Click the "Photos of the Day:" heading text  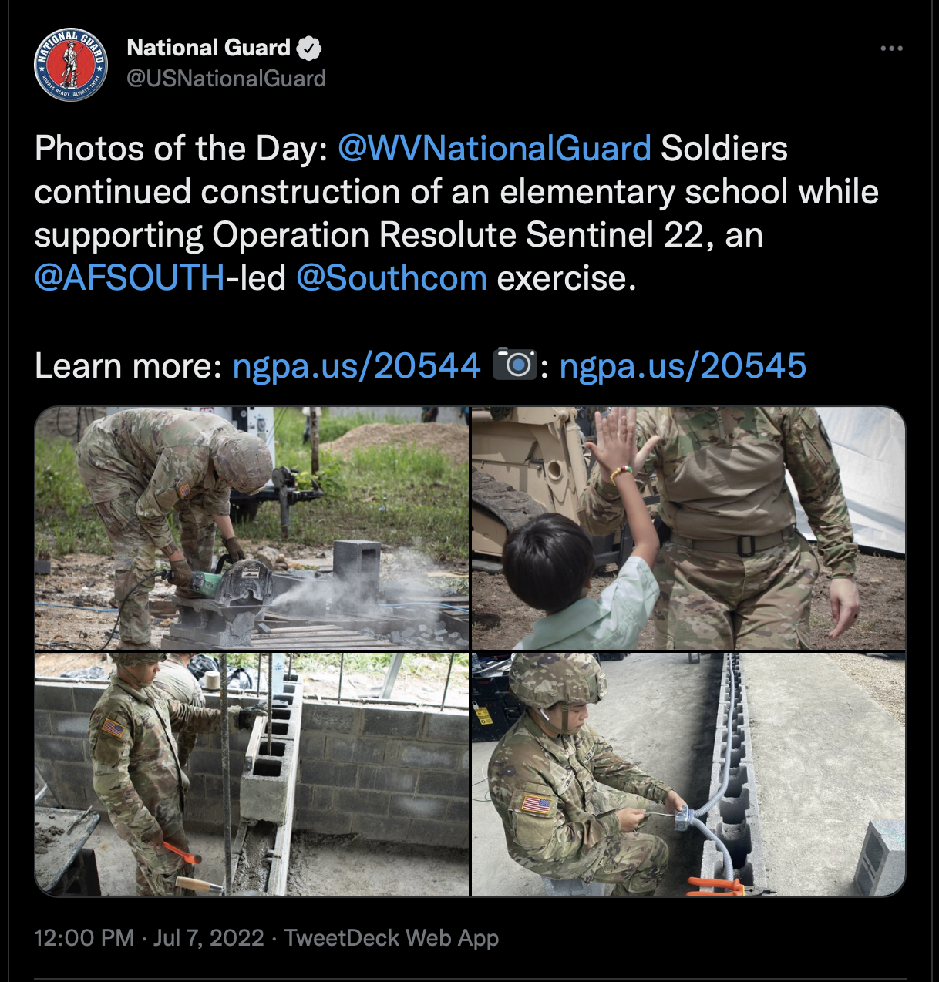coord(181,148)
